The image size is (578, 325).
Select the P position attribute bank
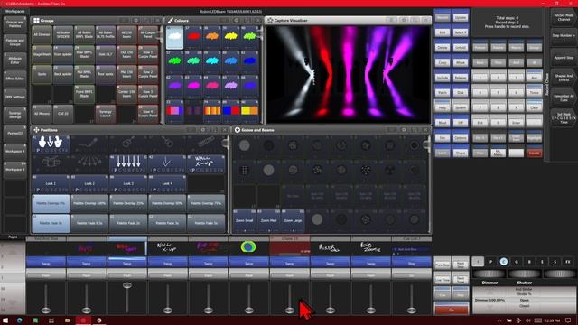[490, 262]
